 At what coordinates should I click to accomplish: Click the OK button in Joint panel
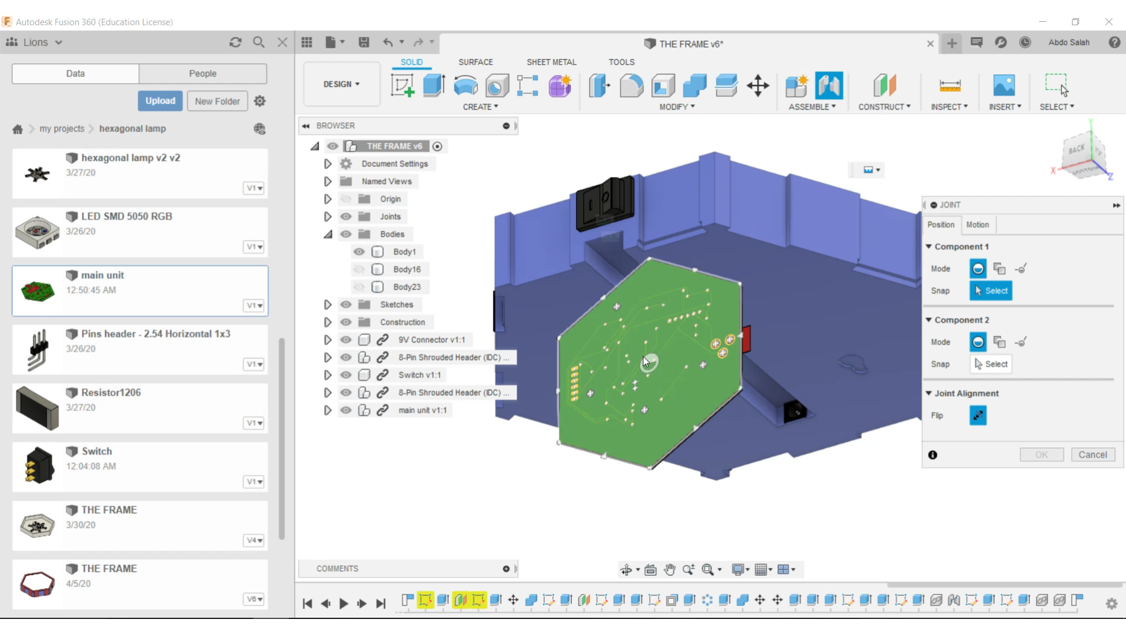1040,454
